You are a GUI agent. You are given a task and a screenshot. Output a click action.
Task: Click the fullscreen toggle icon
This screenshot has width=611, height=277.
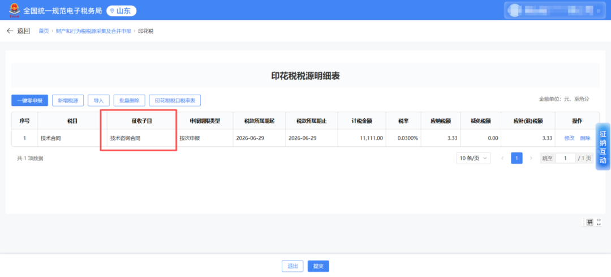coord(599,222)
